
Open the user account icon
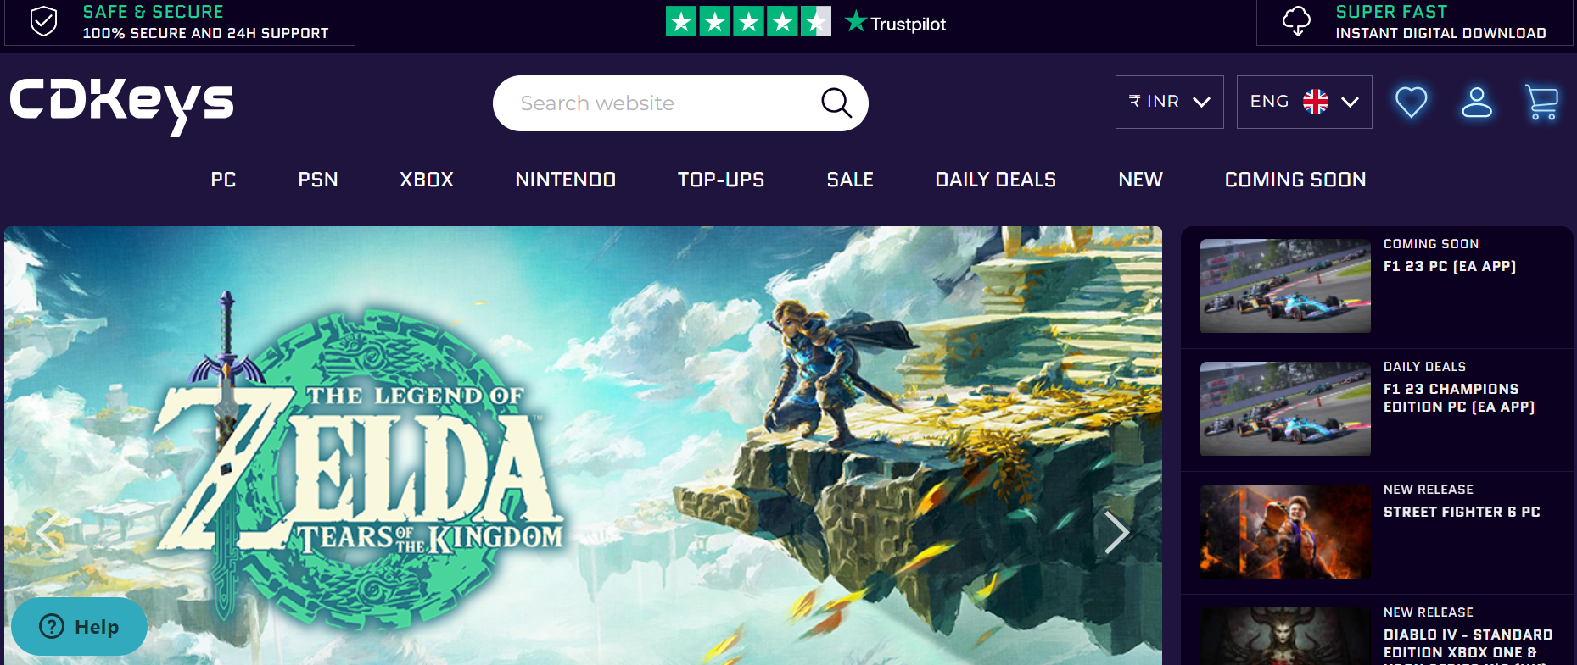(1477, 103)
